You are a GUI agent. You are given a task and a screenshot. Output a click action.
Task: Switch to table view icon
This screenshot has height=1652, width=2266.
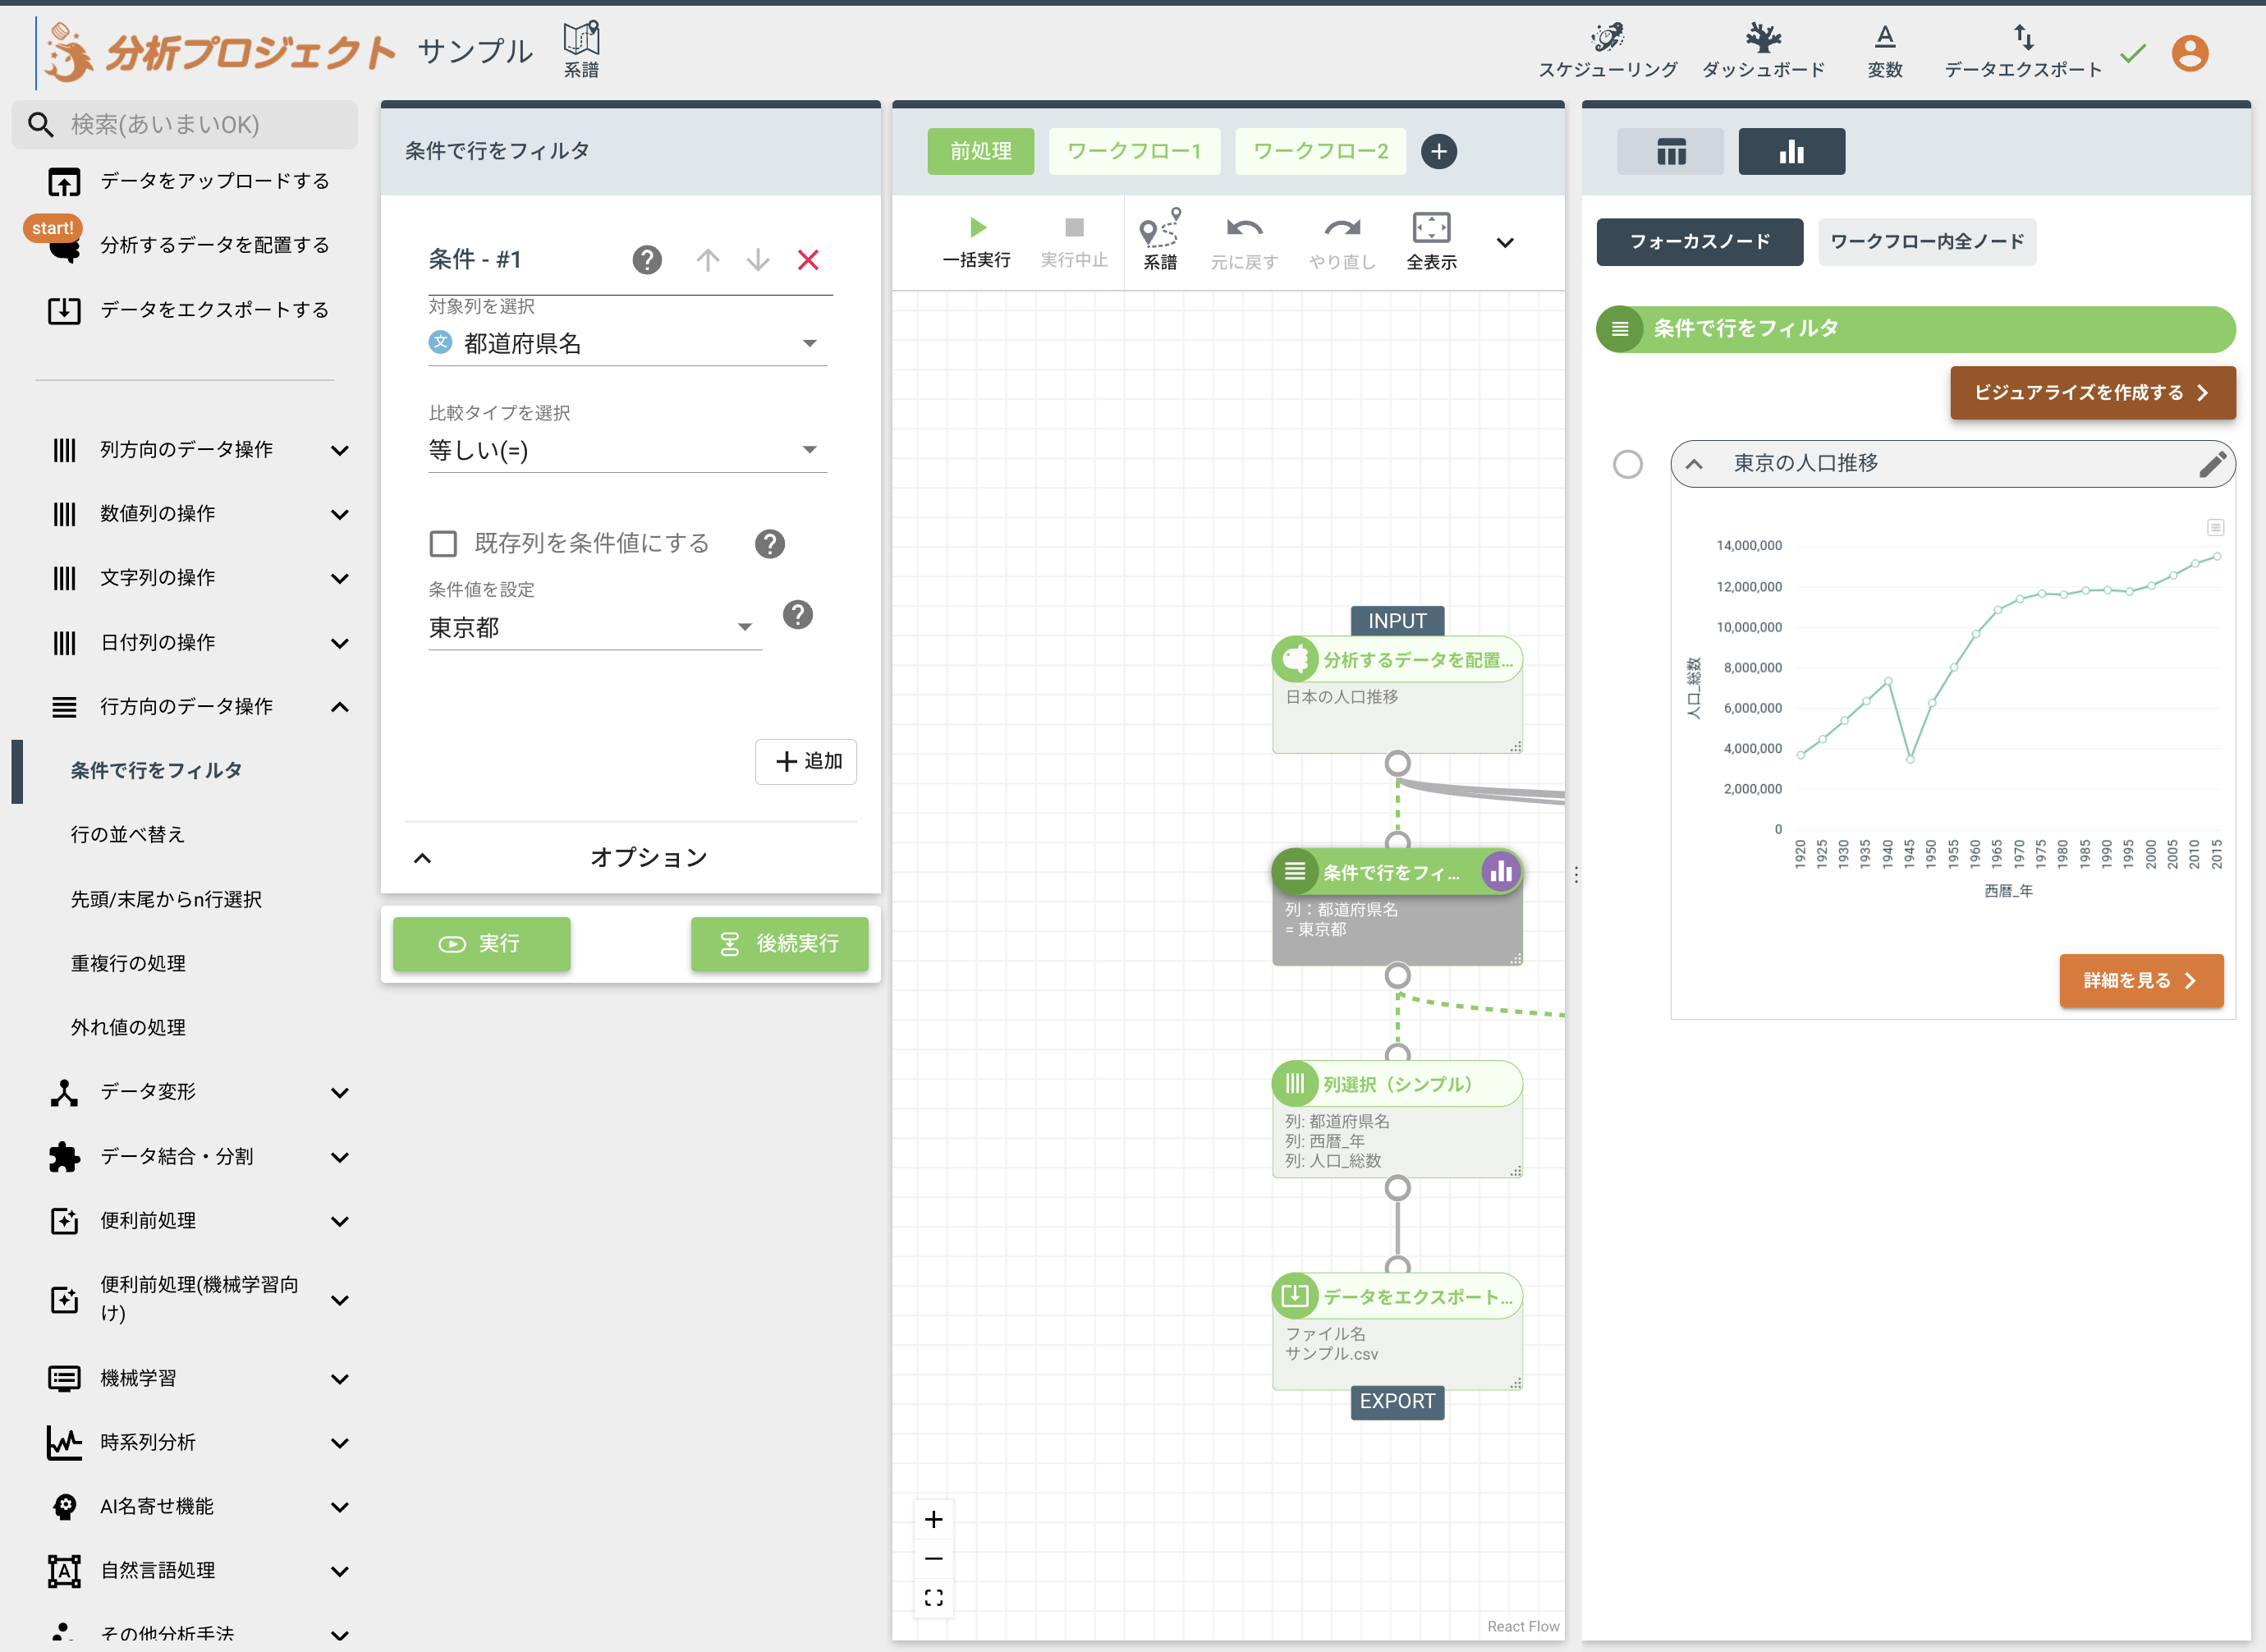(1670, 152)
